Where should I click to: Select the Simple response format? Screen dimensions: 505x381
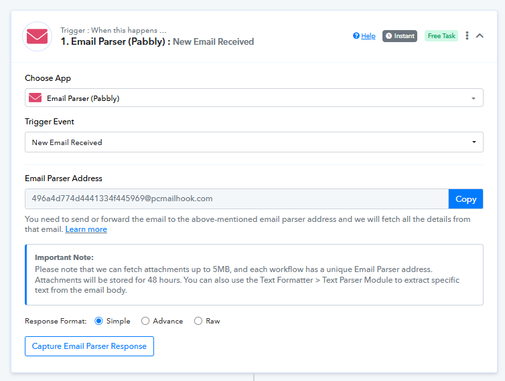pyautogui.click(x=99, y=321)
